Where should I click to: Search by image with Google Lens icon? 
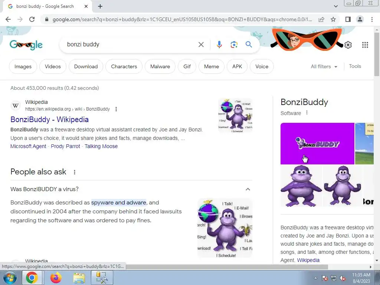[234, 45]
